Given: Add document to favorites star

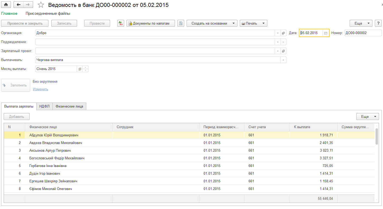Looking at the screenshot, I should tap(41, 5).
